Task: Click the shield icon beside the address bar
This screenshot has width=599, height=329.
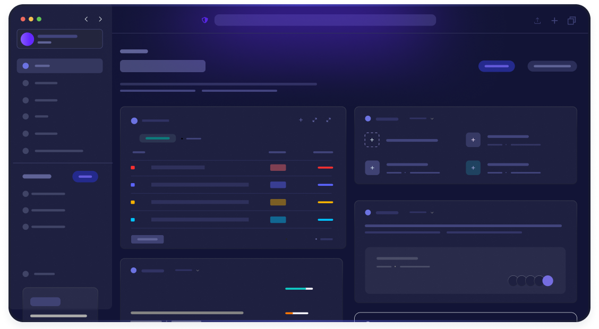Action: [204, 20]
